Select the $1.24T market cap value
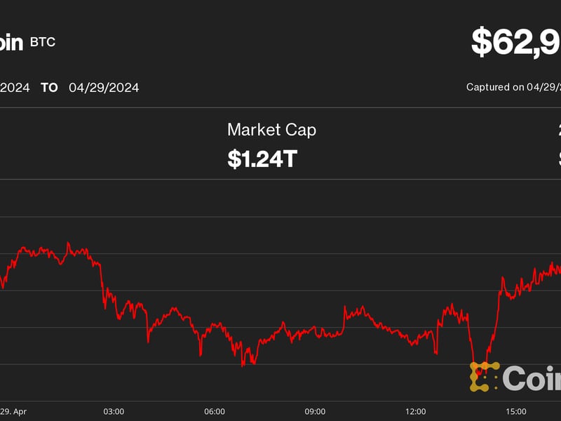This screenshot has width=561, height=421. point(262,159)
